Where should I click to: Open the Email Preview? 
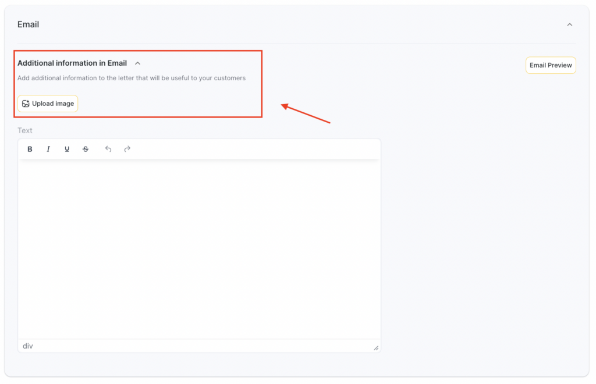point(550,65)
